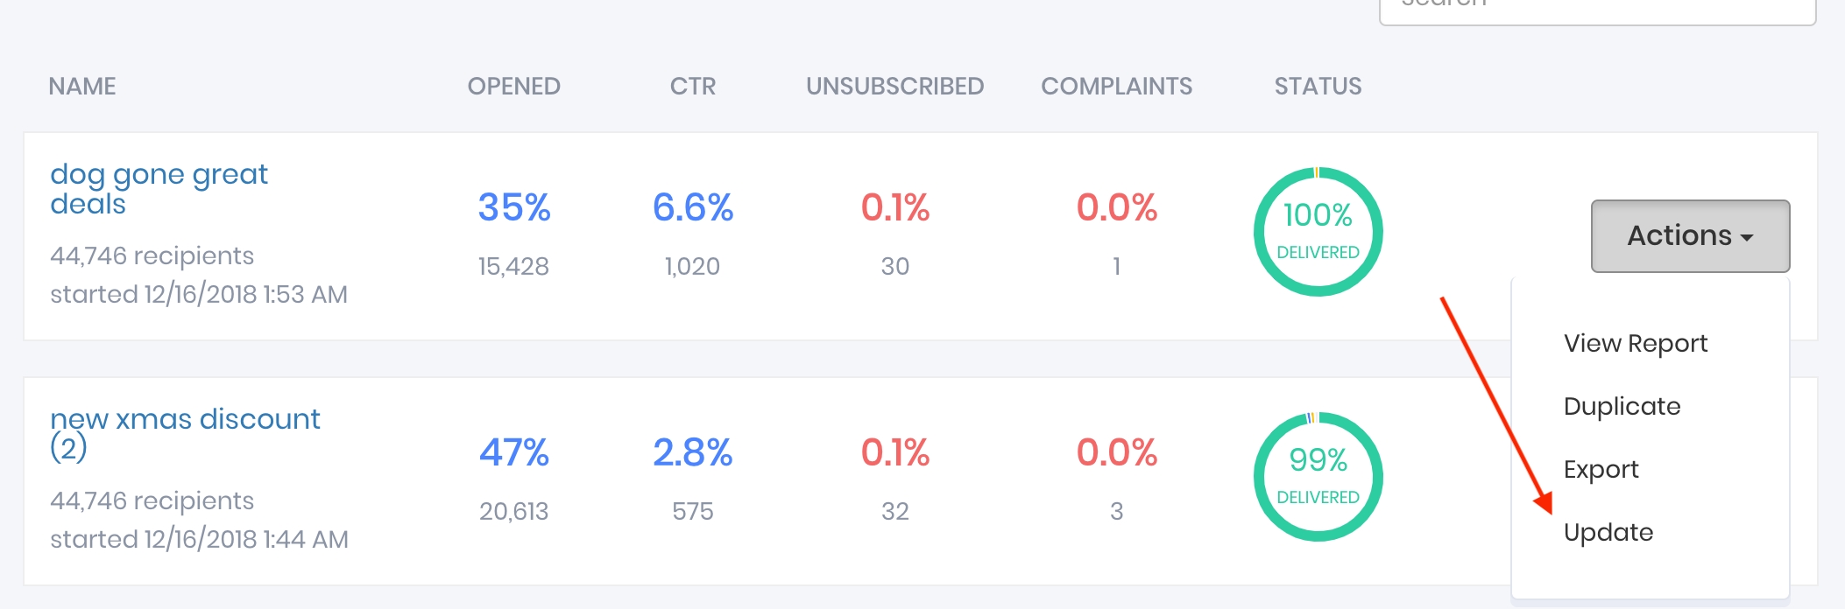Sort by the NAME column header
The height and width of the screenshot is (609, 1845).
(82, 86)
